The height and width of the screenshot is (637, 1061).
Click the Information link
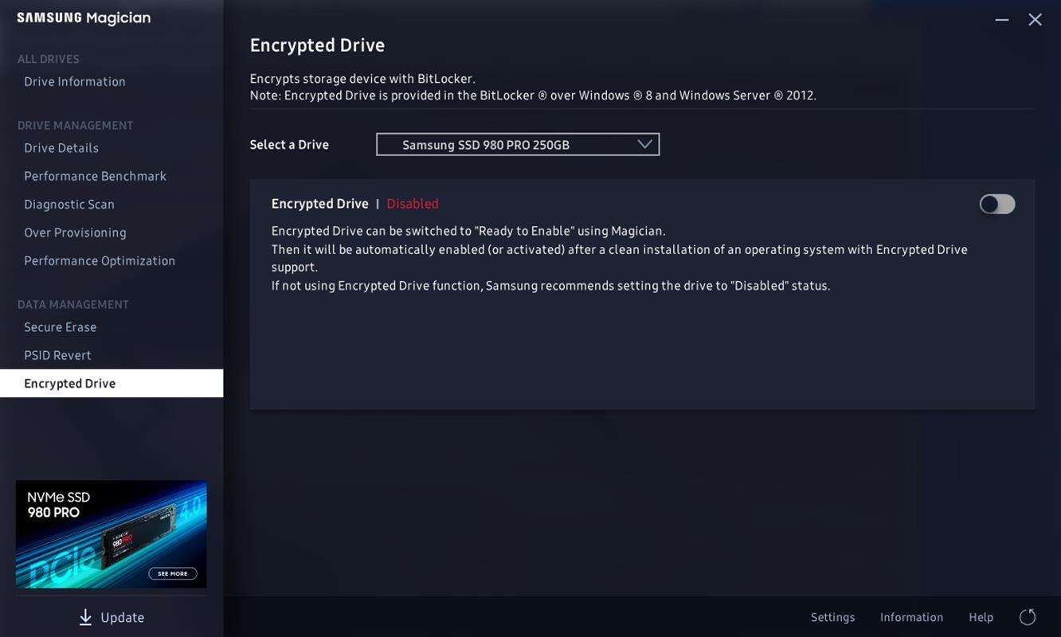(911, 617)
